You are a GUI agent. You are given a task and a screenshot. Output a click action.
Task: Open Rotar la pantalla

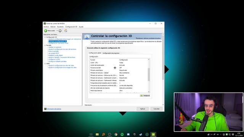tap(53, 51)
